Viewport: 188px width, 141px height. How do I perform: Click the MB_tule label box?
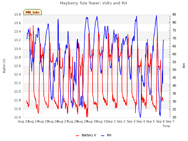[33, 12]
